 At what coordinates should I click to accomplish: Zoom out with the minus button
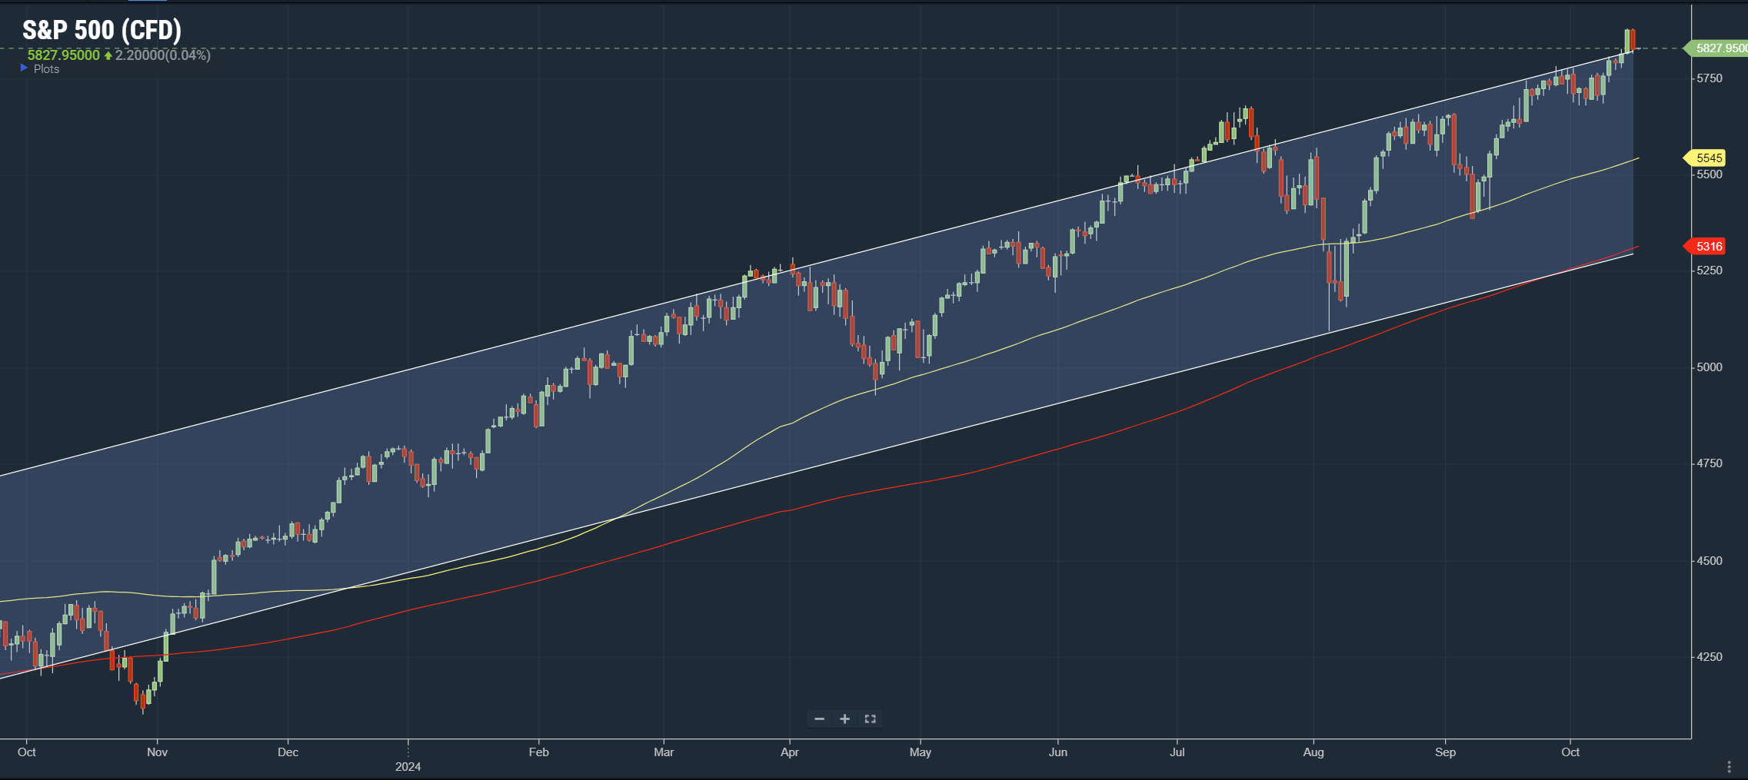[x=819, y=719]
